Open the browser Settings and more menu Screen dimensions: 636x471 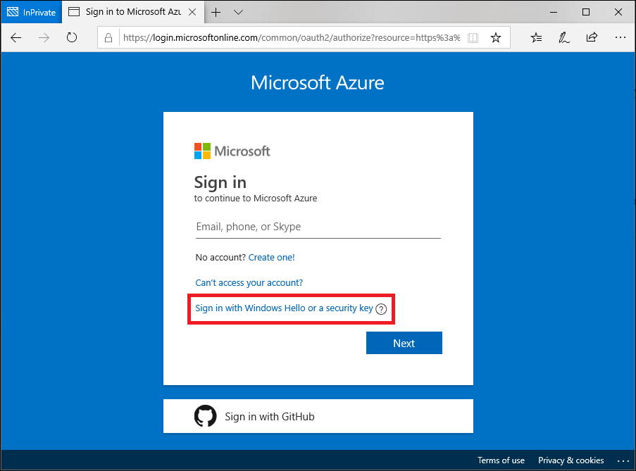[620, 37]
